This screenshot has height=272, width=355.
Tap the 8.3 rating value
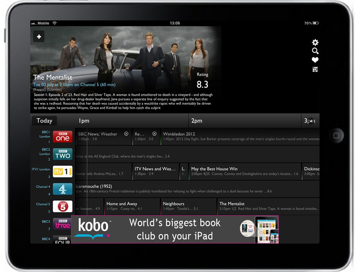202,84
